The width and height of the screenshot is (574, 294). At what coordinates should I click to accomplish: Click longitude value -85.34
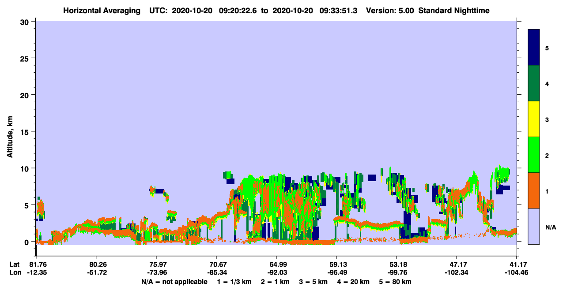pos(216,272)
